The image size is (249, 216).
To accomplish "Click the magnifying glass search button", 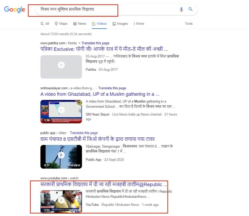I will click(191, 9).
